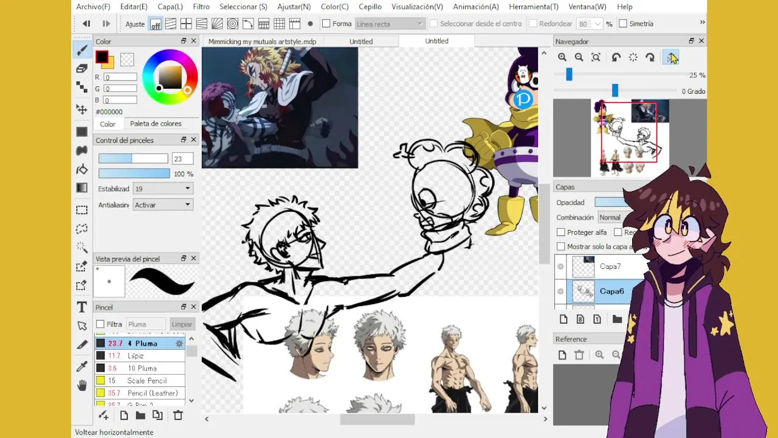Click the brush size value field
The height and width of the screenshot is (438, 778).
pos(182,159)
